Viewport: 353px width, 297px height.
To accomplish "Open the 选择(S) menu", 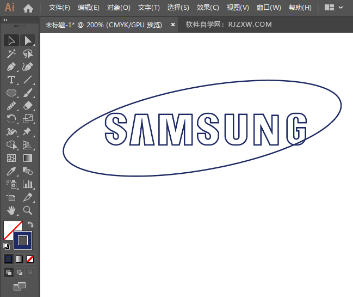I will (178, 8).
